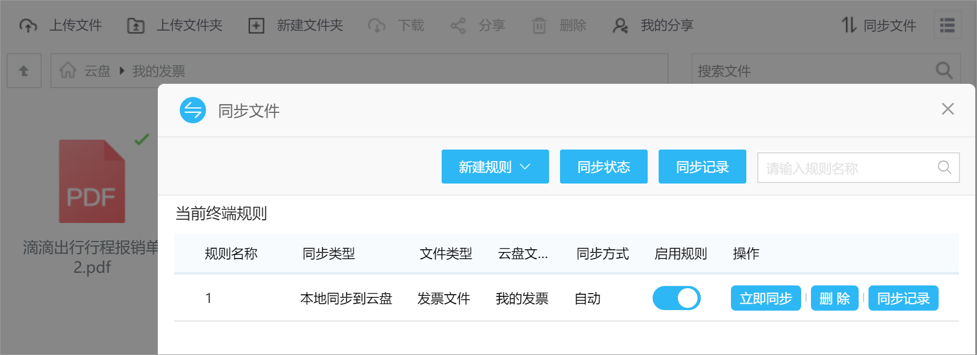Click the home cloud drive icon
Screen dimensions: 977x355
point(68,71)
